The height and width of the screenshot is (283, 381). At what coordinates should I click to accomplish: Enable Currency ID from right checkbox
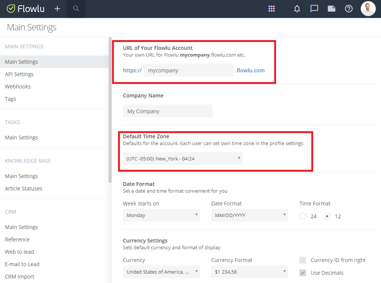pyautogui.click(x=303, y=260)
